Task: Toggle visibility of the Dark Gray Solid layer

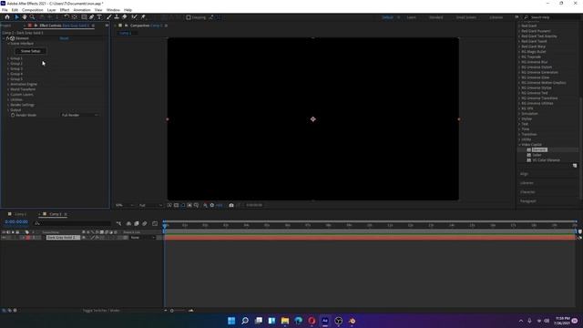Action: coord(4,237)
